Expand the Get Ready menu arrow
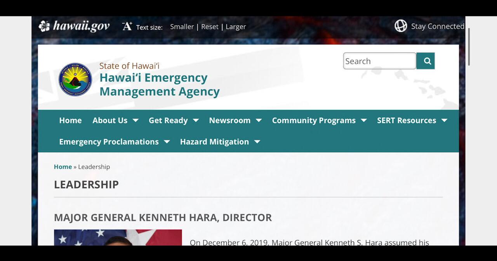Image resolution: width=497 pixels, height=261 pixels. (196, 120)
